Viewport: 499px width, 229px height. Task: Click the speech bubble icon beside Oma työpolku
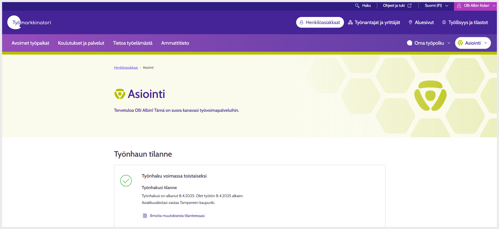point(410,43)
